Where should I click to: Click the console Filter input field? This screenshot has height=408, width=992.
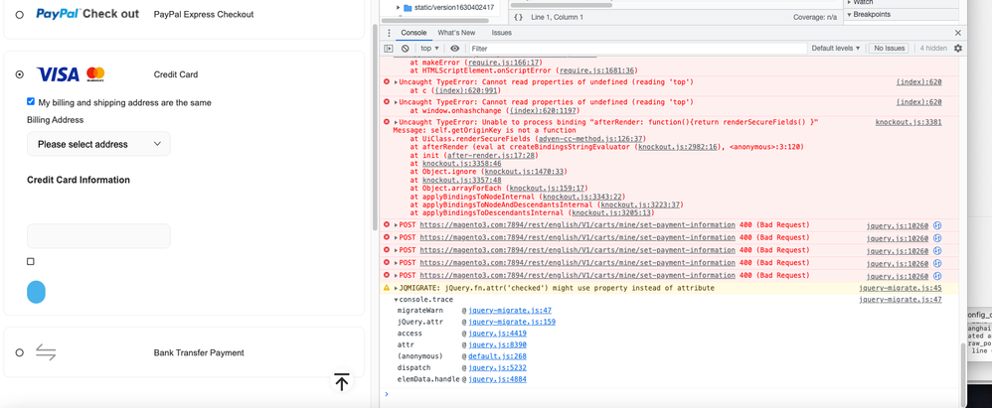click(636, 49)
